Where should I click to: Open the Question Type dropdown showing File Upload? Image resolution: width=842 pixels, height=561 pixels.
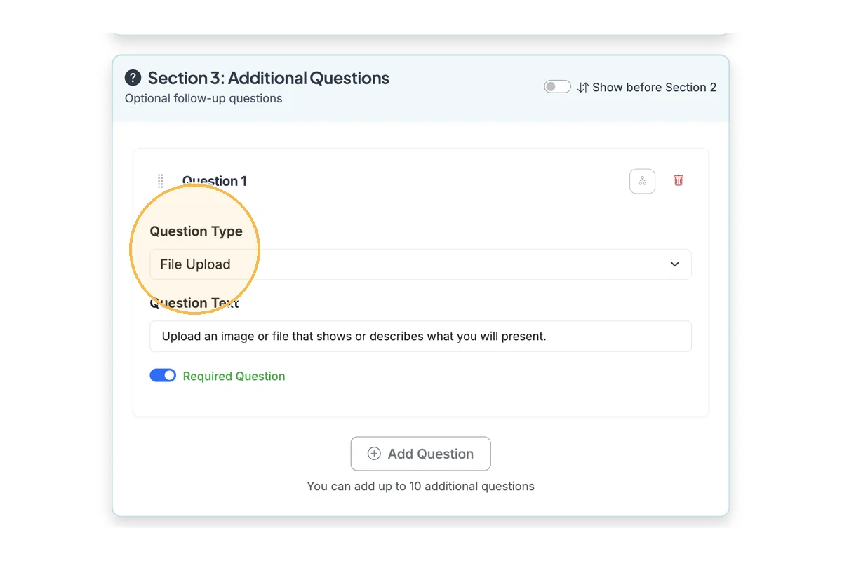click(x=420, y=264)
